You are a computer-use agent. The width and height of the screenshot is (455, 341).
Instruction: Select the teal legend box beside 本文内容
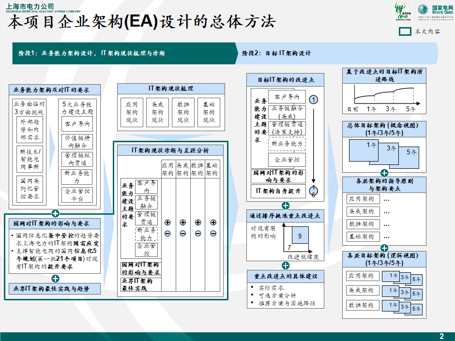[x=405, y=31]
